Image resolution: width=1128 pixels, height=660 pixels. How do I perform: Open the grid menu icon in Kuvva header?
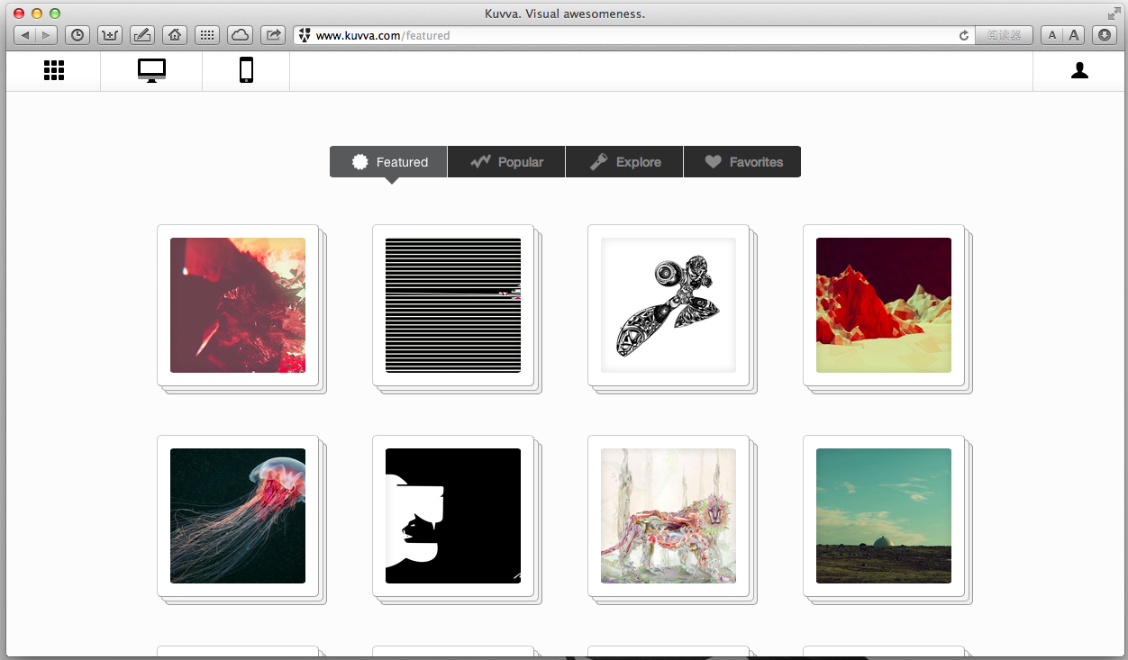pos(54,70)
